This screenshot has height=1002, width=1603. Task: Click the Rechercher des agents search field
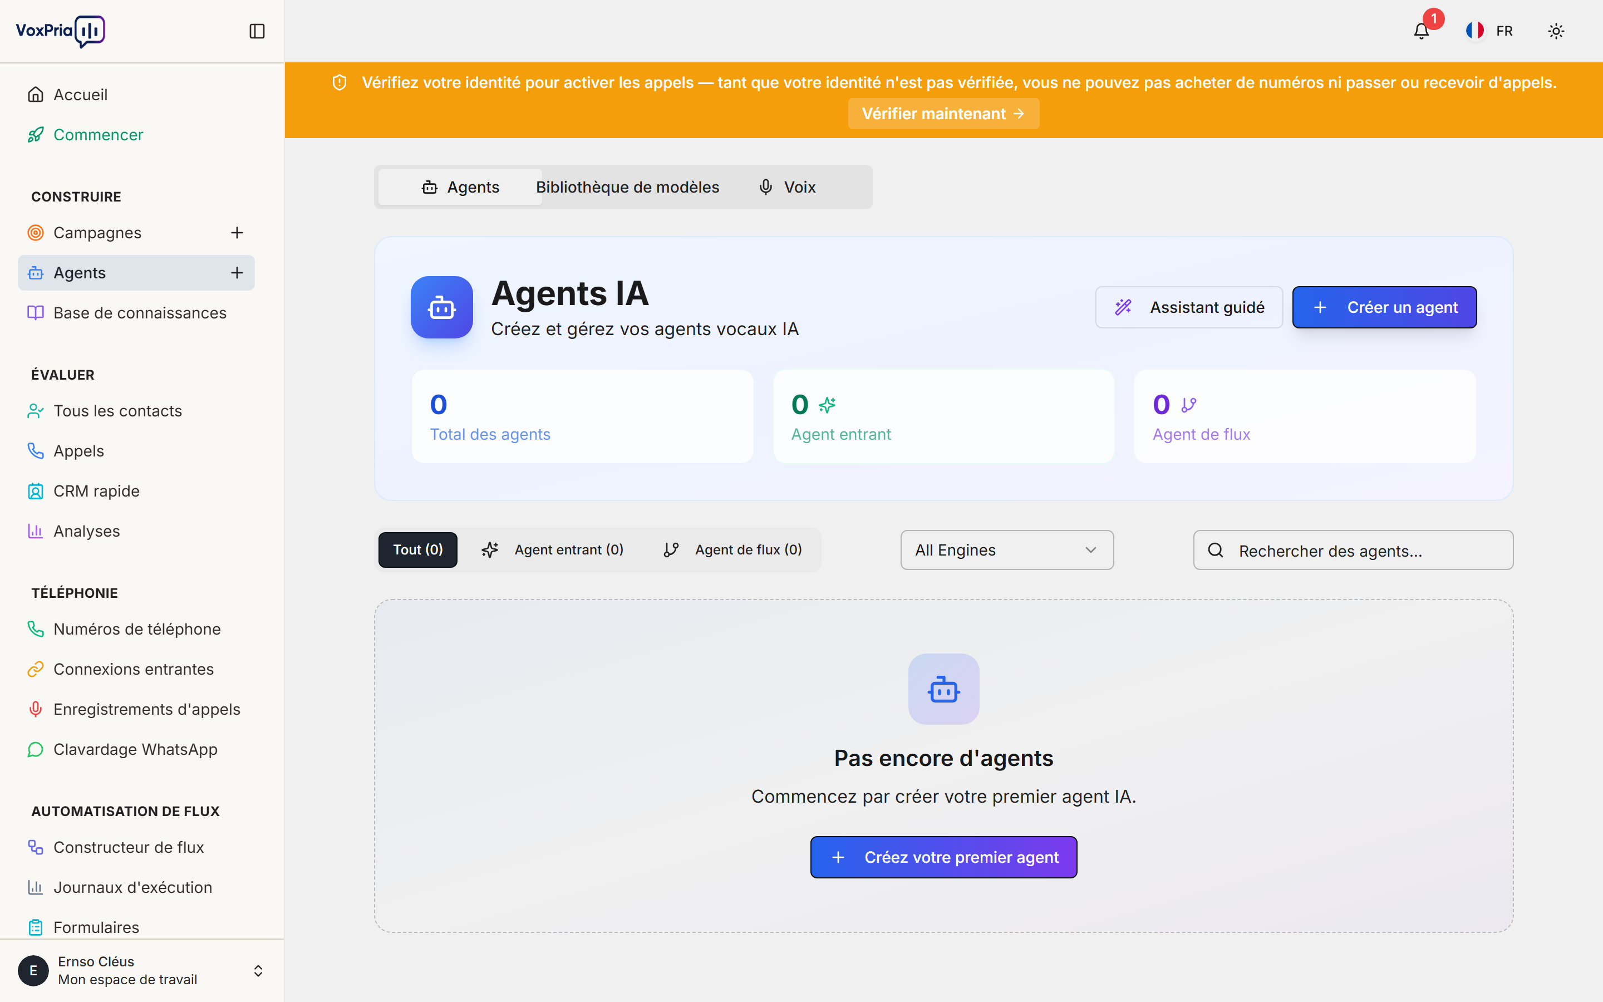pos(1353,550)
